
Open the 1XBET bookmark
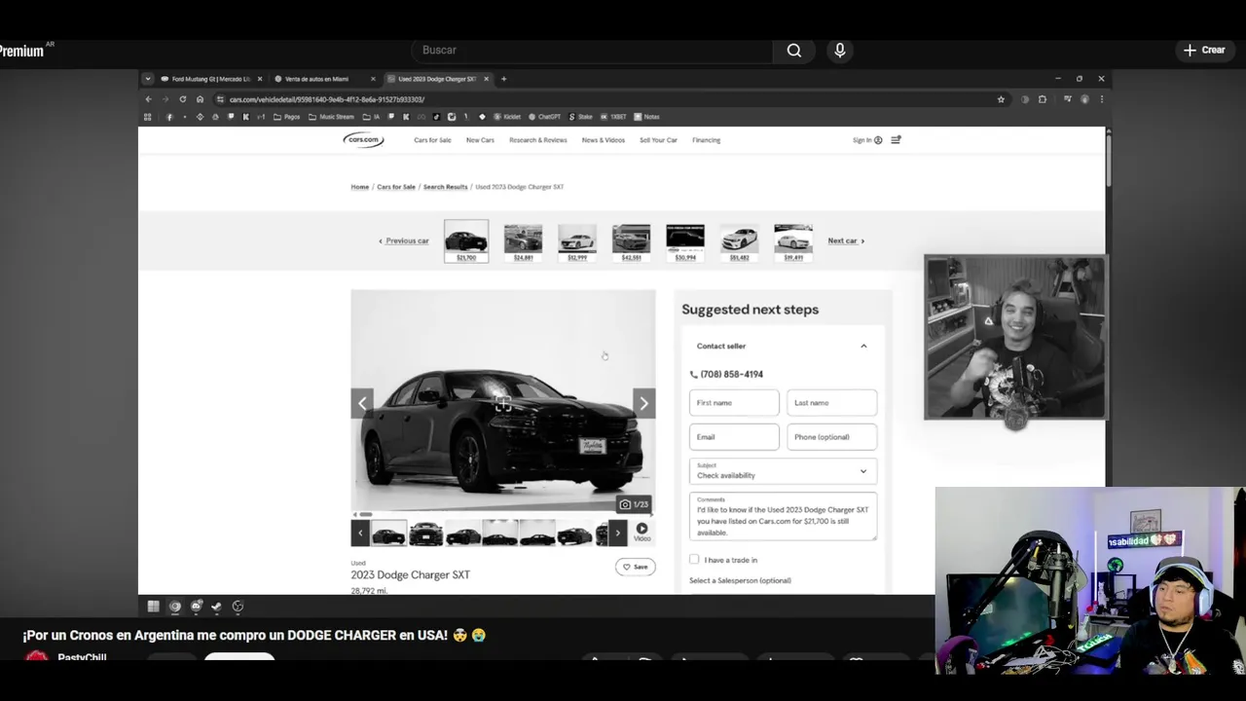pyautogui.click(x=614, y=117)
